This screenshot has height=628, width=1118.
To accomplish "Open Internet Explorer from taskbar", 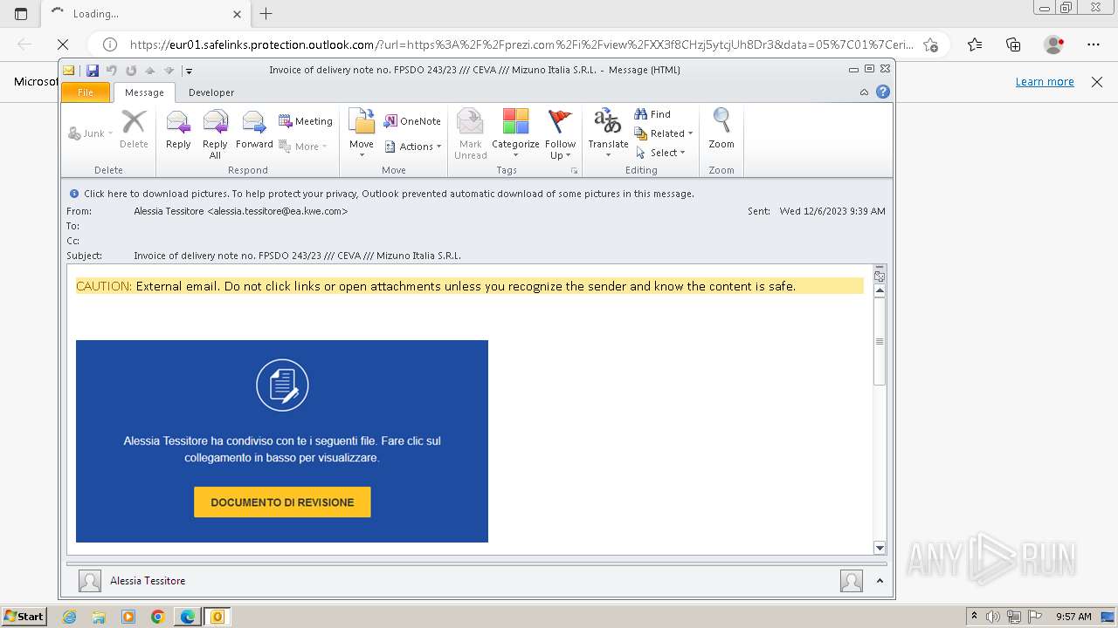I will coord(70,617).
